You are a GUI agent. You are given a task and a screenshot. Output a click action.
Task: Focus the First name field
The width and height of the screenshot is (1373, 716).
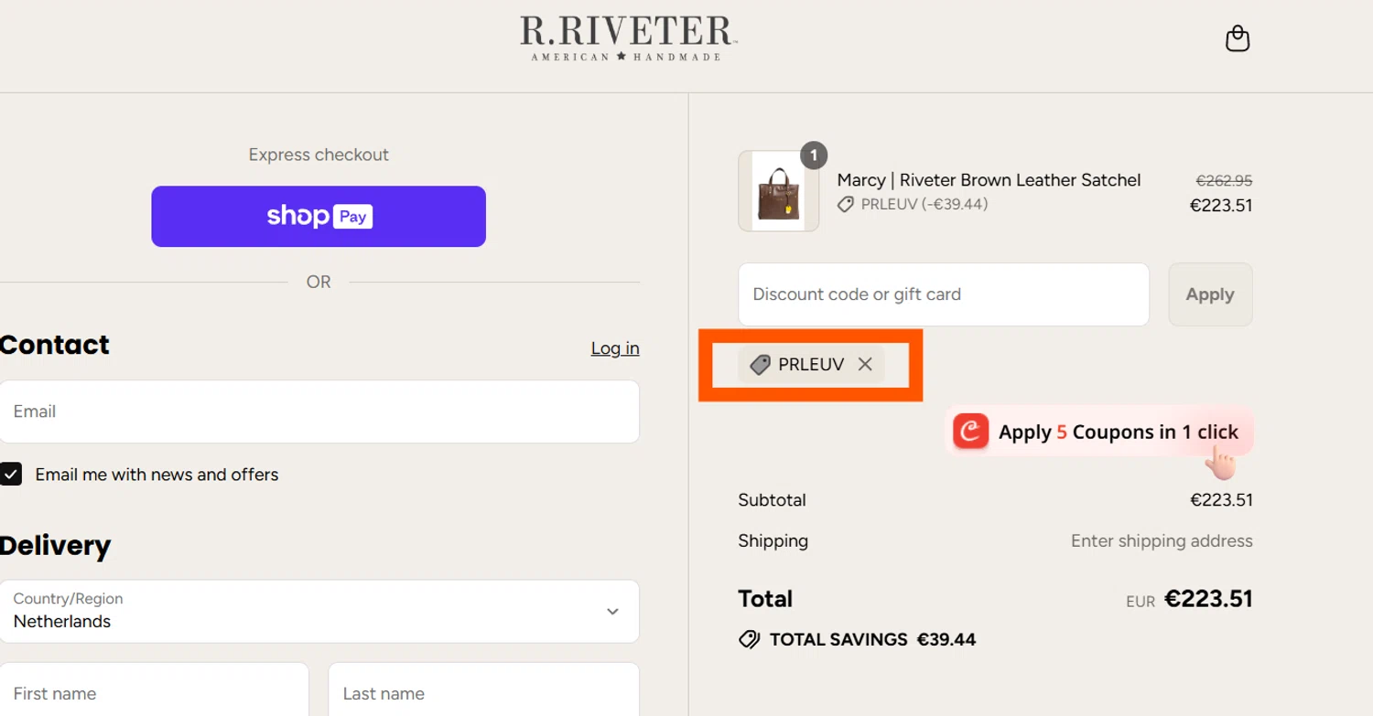pyautogui.click(x=154, y=689)
